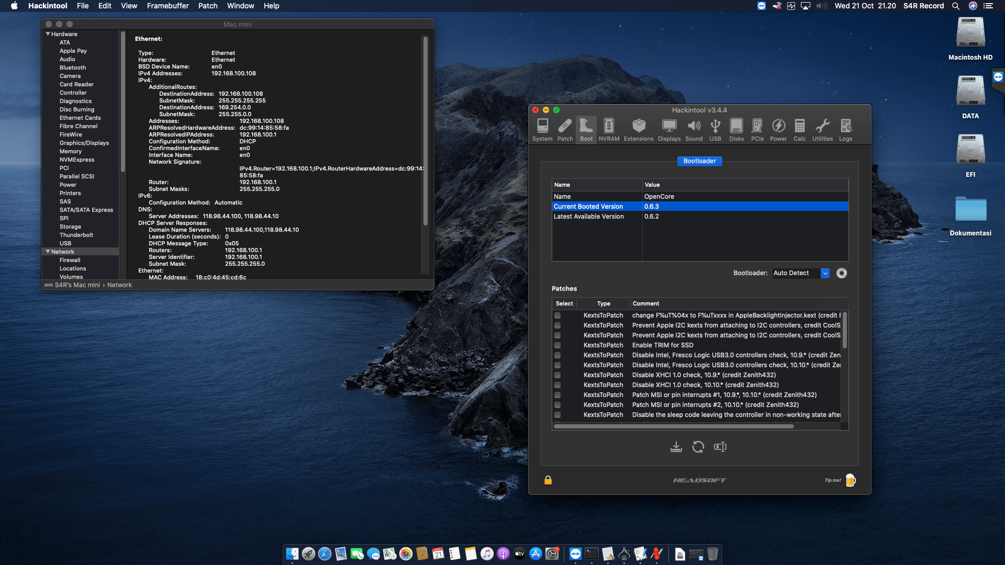Check Disable XHCI 1.0 check, 10.9.* patch

pos(557,375)
